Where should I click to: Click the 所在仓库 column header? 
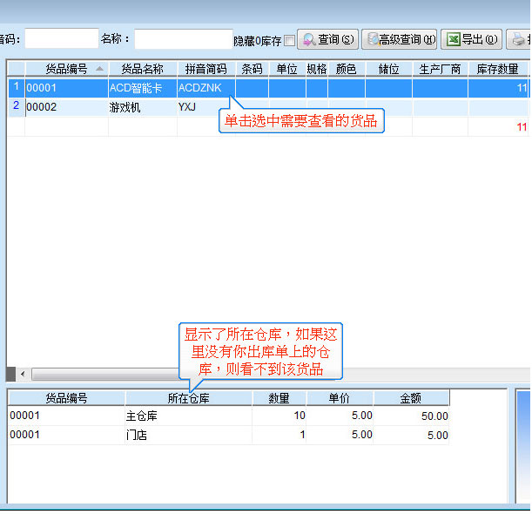coord(188,398)
